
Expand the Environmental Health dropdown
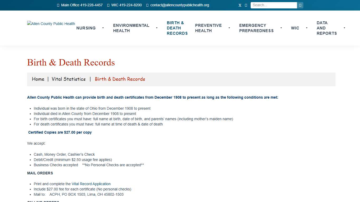click(157, 28)
